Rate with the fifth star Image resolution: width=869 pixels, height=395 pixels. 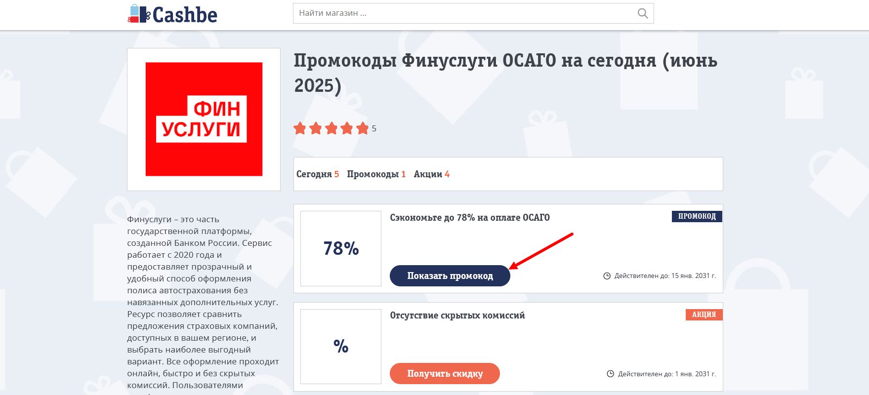pyautogui.click(x=363, y=128)
